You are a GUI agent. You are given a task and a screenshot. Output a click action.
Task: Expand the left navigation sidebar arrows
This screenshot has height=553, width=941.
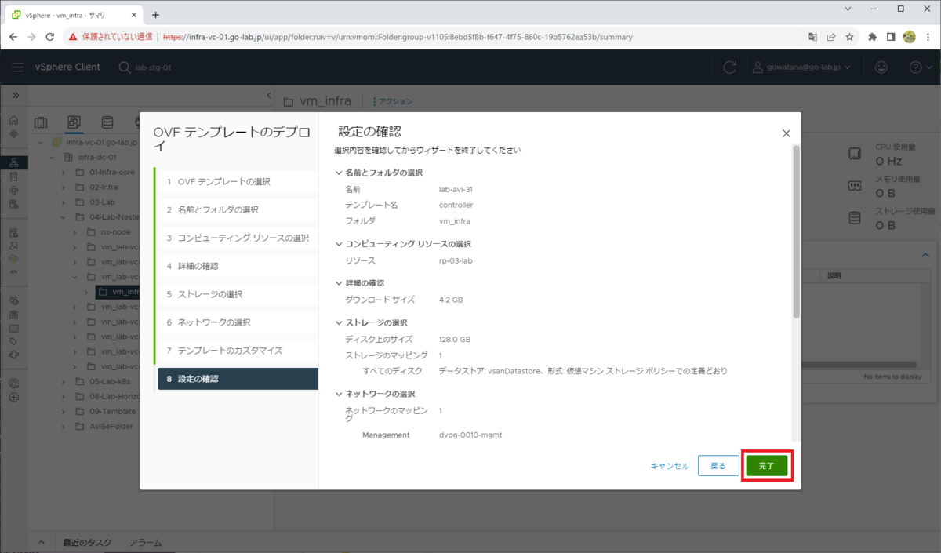pyautogui.click(x=15, y=95)
